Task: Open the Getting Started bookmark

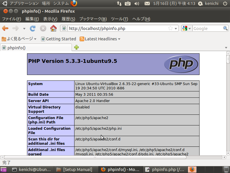Action: tap(59, 39)
